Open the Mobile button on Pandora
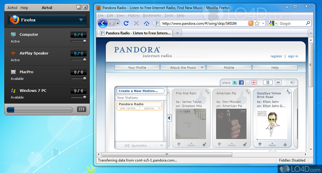This screenshot has height=173, width=322. click(x=229, y=68)
